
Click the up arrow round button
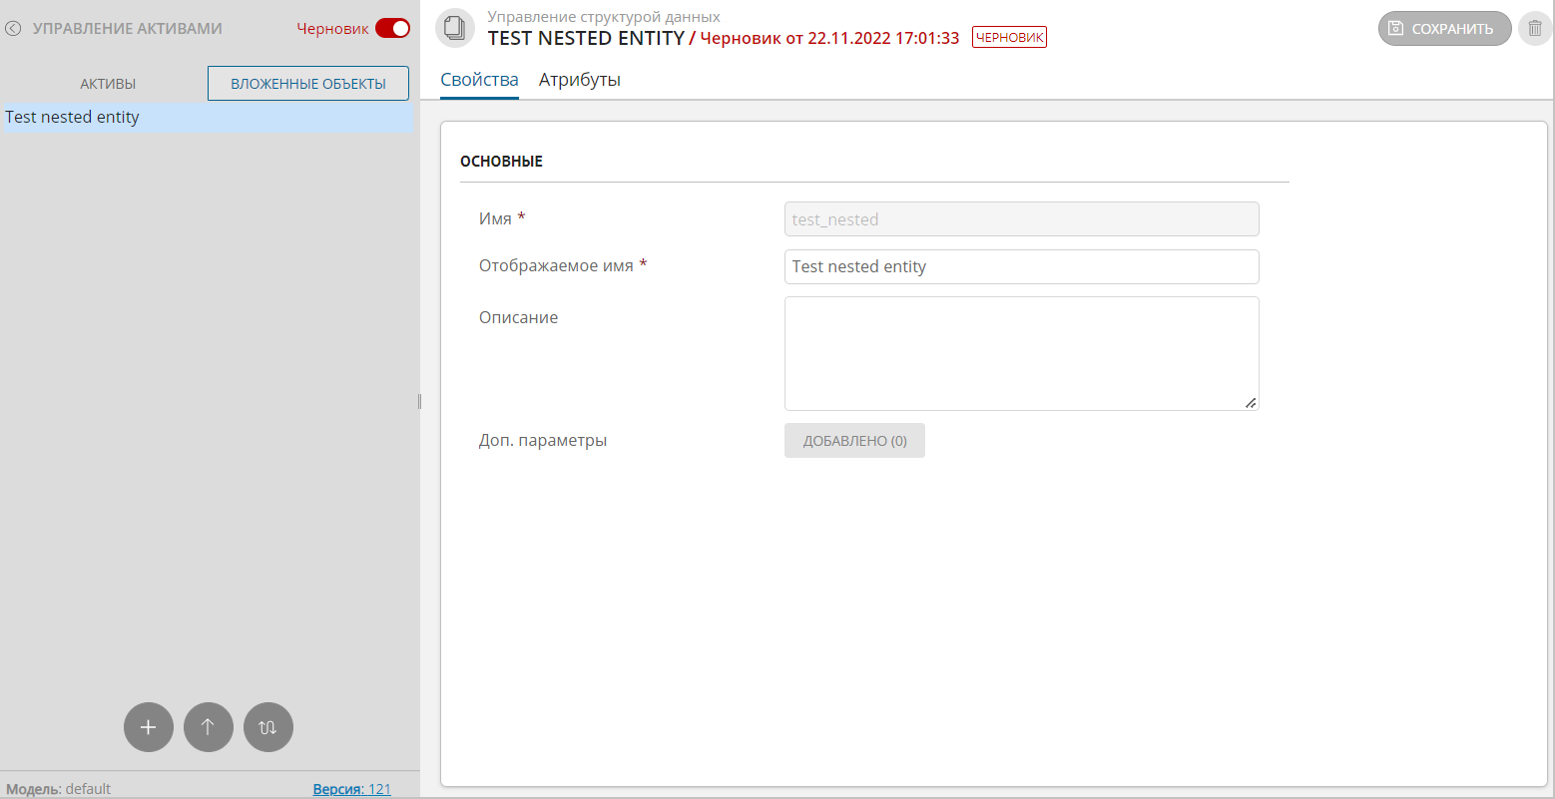pos(209,727)
